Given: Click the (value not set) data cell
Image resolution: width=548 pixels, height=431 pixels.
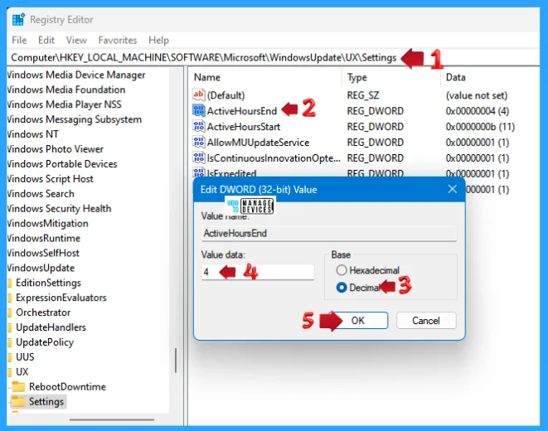Looking at the screenshot, I should click(x=477, y=95).
